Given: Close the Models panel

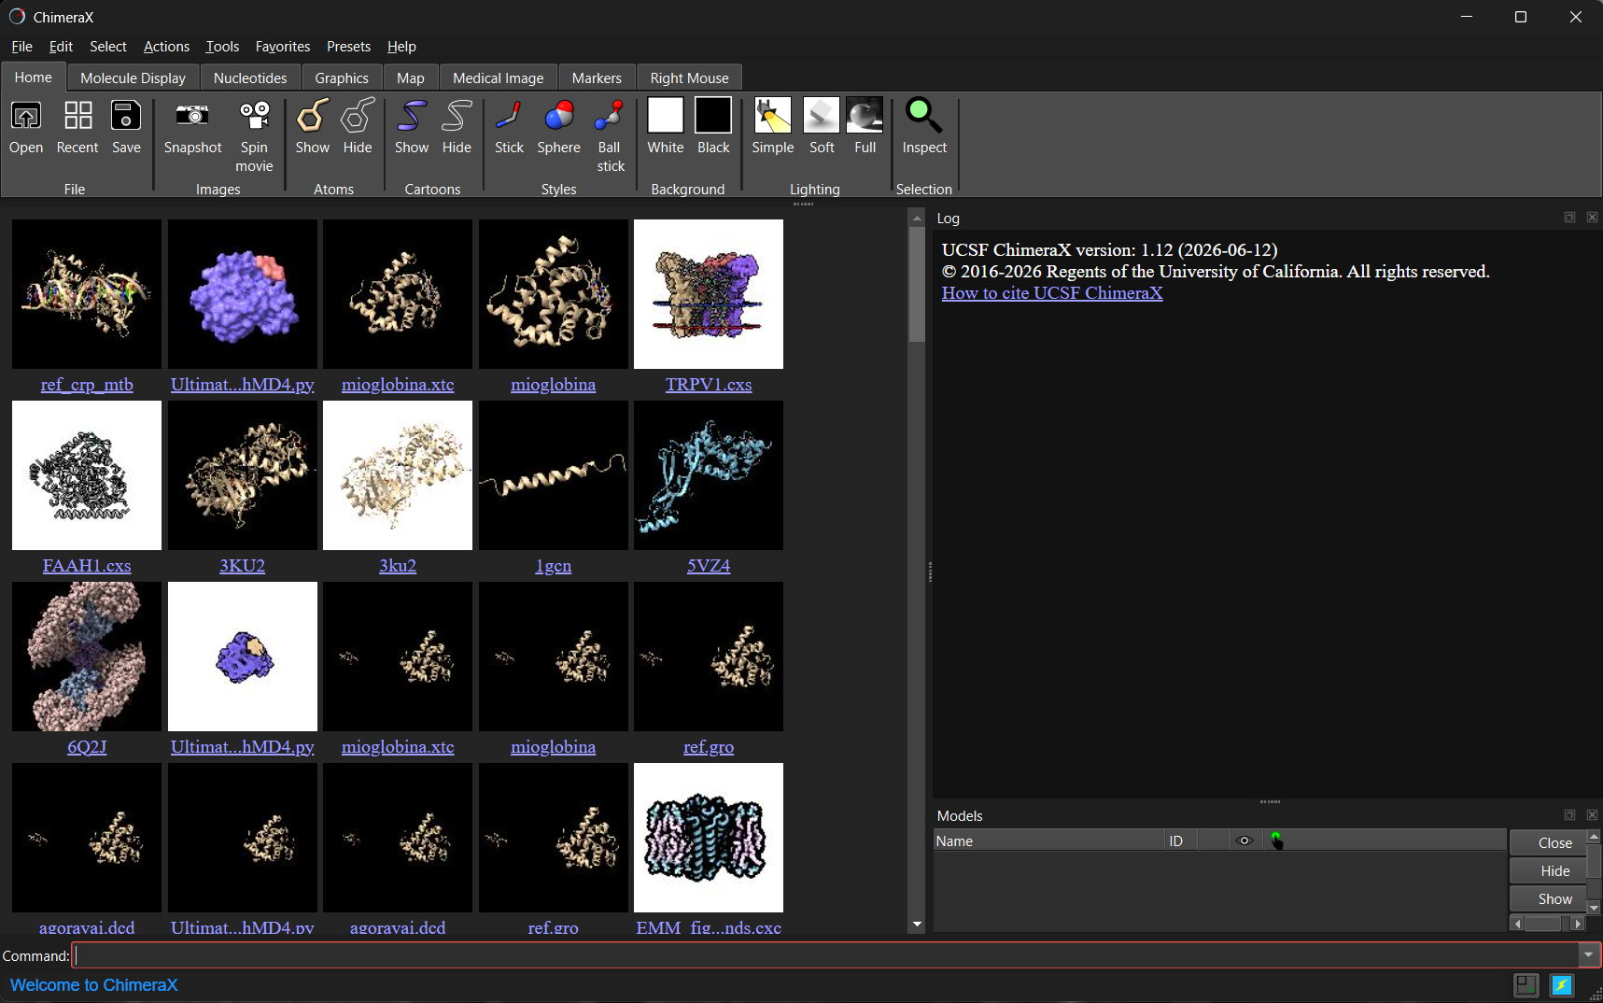Looking at the screenshot, I should [x=1593, y=815].
